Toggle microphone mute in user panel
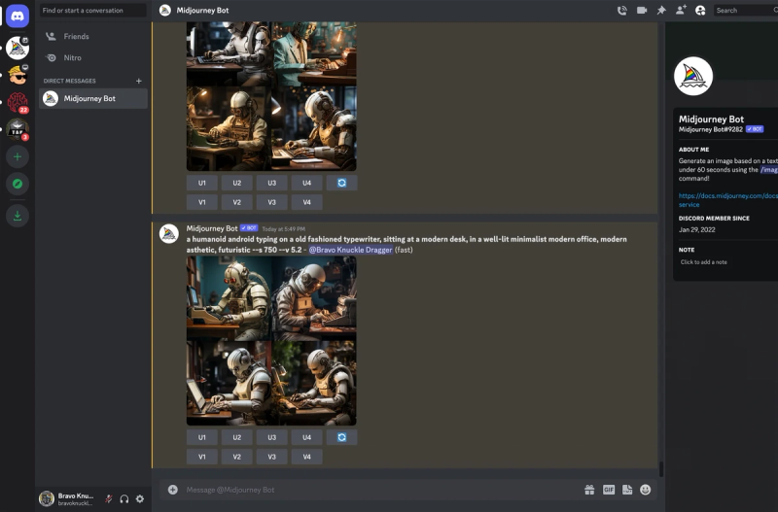 coord(108,498)
